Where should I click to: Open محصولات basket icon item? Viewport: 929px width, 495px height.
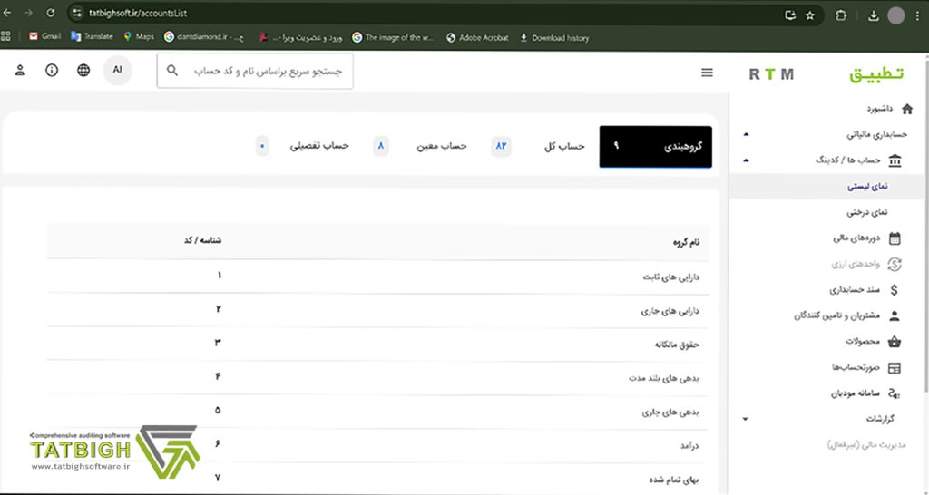[x=895, y=342]
